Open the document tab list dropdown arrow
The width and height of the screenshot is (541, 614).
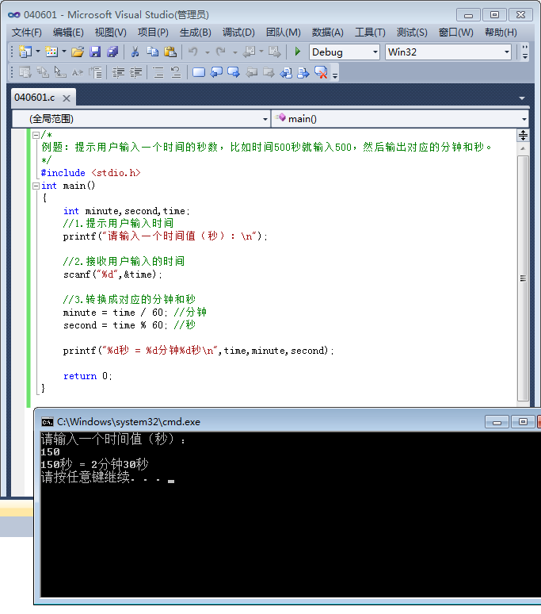pyautogui.click(x=522, y=98)
